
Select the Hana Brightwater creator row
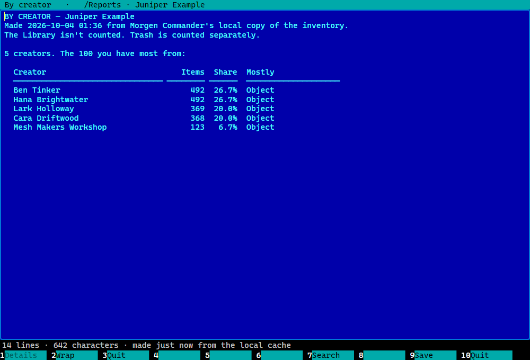pos(144,100)
